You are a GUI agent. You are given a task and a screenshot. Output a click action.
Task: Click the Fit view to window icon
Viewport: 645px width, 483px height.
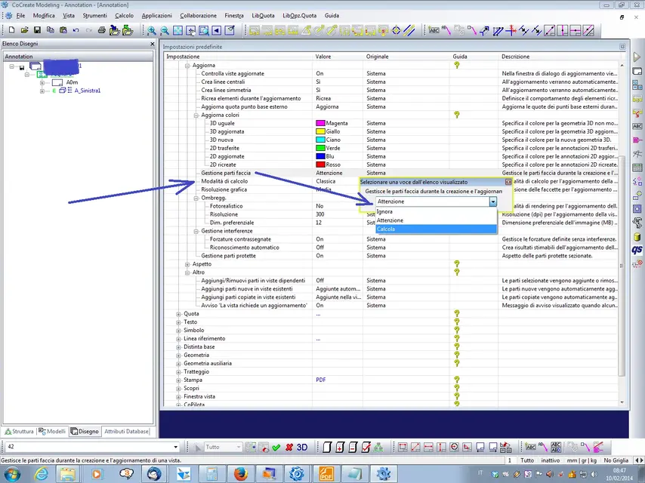pyautogui.click(x=177, y=30)
